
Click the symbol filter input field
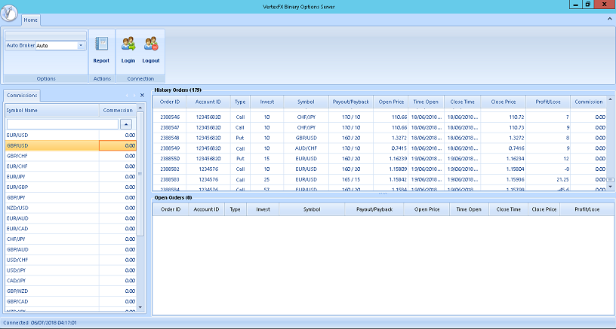click(62, 123)
